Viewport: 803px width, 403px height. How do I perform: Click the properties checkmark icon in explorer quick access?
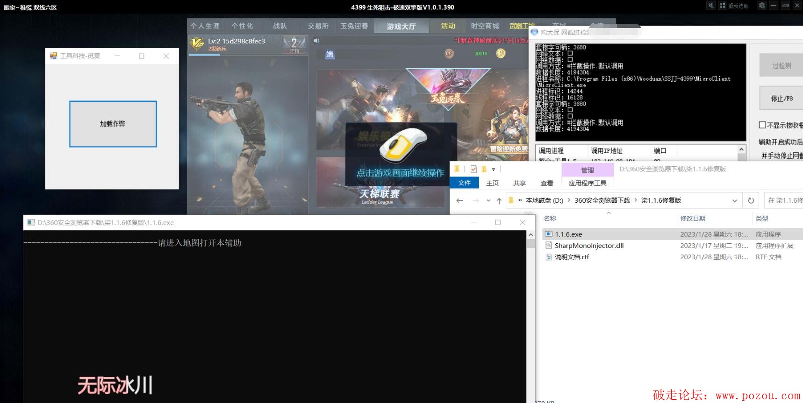point(473,169)
